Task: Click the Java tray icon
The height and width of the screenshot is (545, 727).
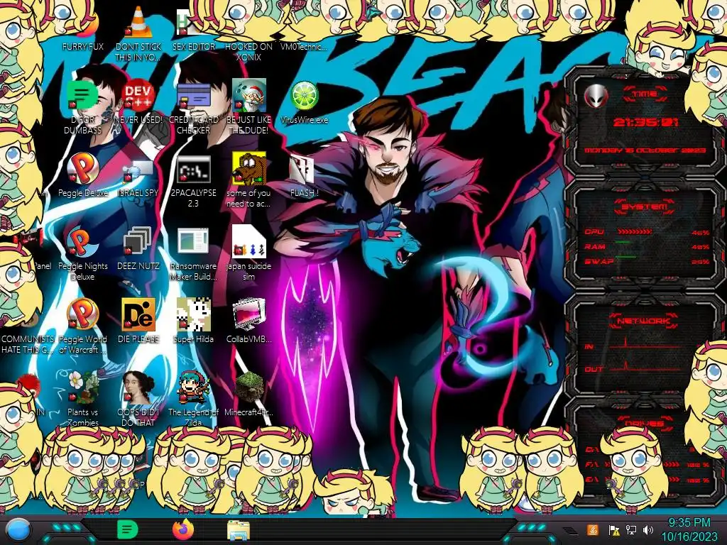Action: (592, 529)
